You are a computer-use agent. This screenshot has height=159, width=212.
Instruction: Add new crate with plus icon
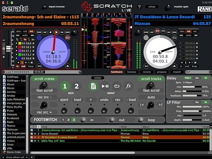(x=32, y=157)
